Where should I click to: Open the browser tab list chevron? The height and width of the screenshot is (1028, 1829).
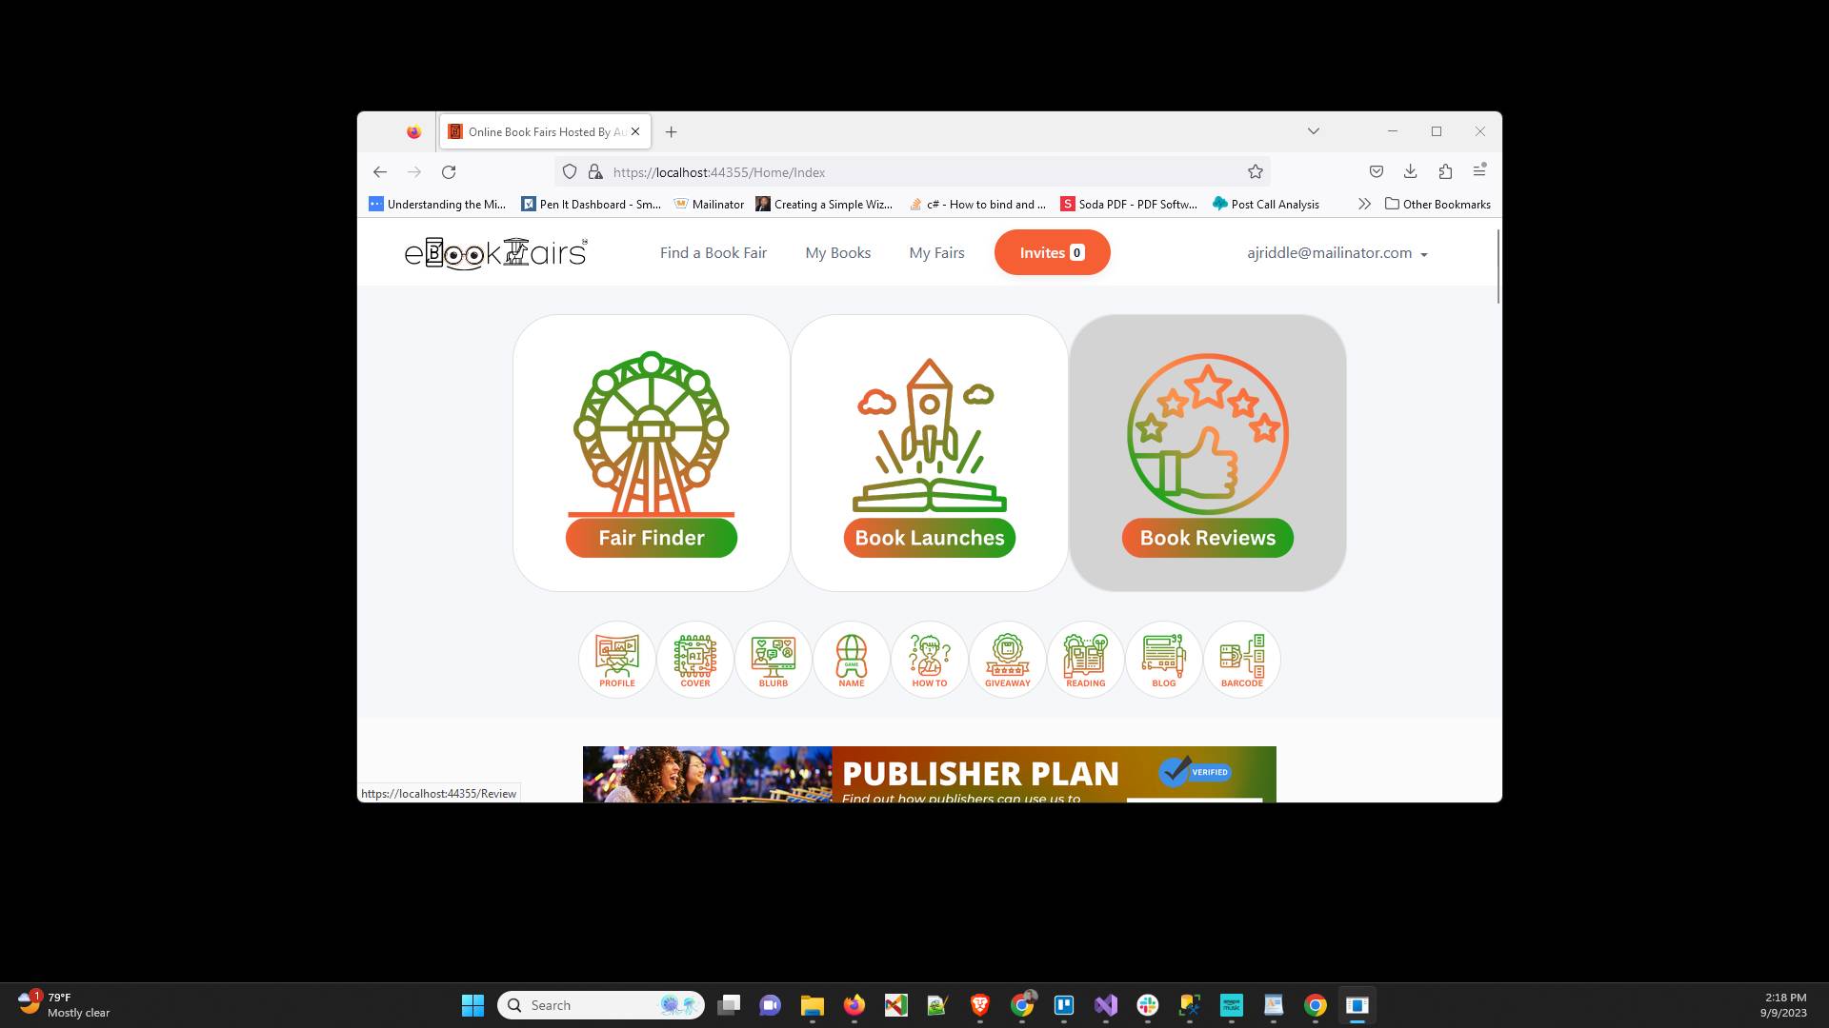pos(1313,131)
